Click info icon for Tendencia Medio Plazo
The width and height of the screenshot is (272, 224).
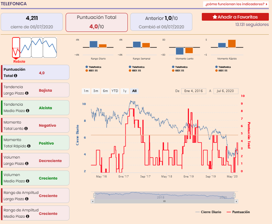[28, 111]
